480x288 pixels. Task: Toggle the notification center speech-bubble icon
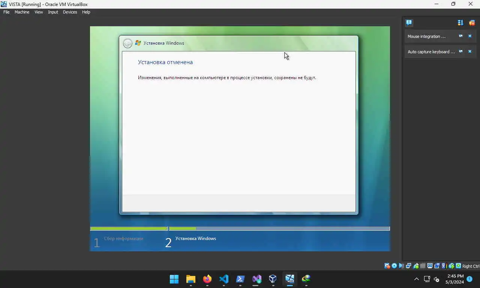409,22
